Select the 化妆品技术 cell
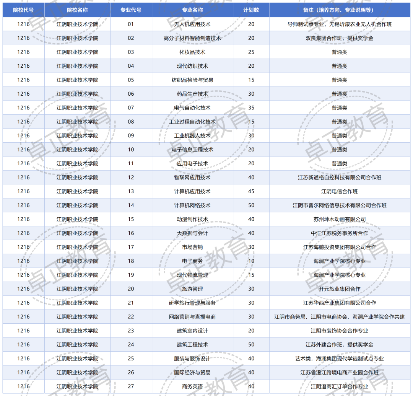 (x=192, y=52)
